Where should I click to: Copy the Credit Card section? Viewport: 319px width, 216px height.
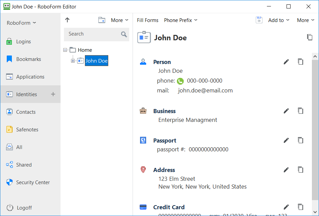click(x=300, y=207)
